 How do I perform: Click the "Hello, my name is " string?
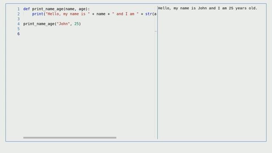pos(68,14)
